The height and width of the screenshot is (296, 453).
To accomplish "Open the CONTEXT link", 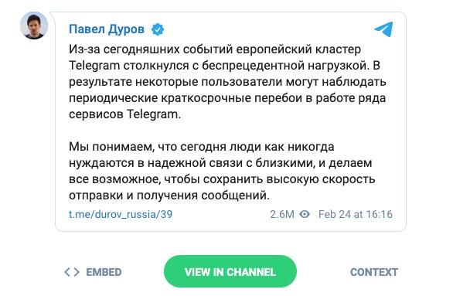I will (x=374, y=272).
